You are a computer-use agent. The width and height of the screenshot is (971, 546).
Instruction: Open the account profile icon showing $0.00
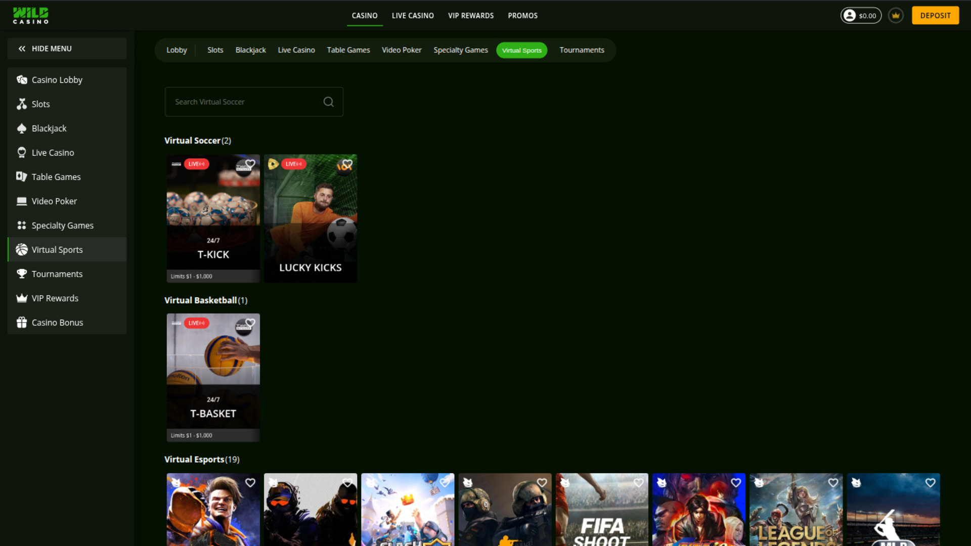tap(851, 15)
